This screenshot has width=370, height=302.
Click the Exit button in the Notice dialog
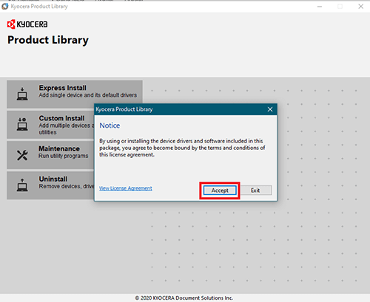(x=255, y=191)
